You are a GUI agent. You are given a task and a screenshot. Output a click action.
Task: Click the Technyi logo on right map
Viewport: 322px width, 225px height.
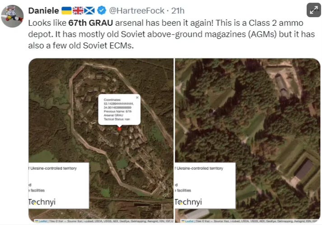pos(188,202)
